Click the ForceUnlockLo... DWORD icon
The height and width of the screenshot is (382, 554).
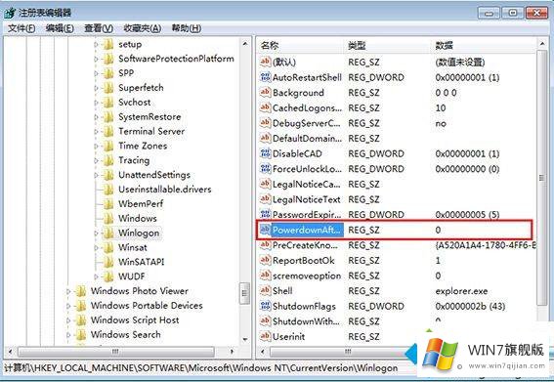(266, 169)
